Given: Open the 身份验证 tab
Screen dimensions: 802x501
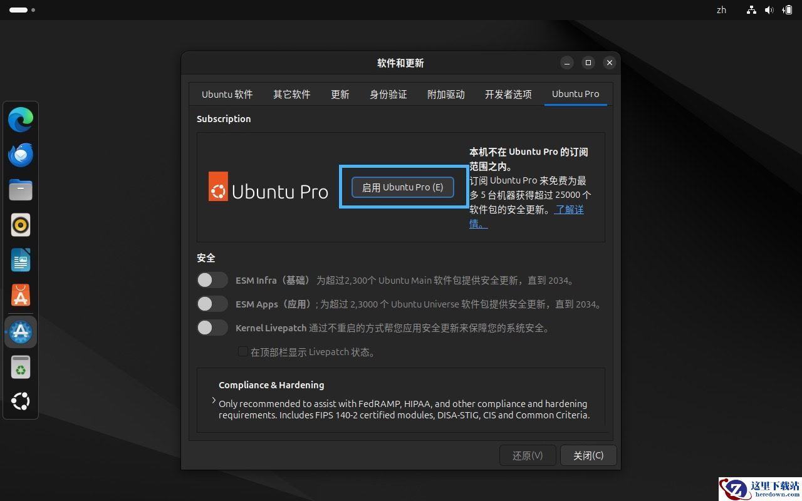Looking at the screenshot, I should [x=388, y=95].
